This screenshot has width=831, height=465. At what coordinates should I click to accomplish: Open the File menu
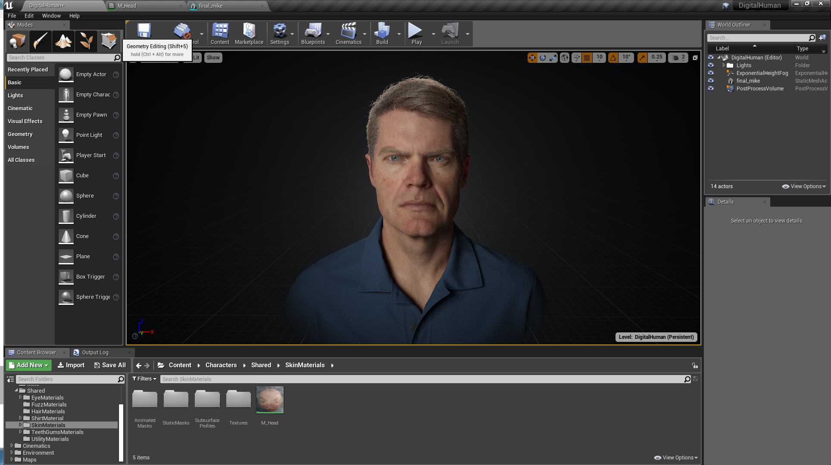(x=12, y=15)
